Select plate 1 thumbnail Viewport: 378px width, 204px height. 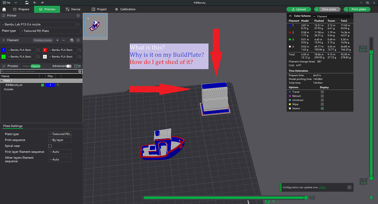click(x=95, y=25)
